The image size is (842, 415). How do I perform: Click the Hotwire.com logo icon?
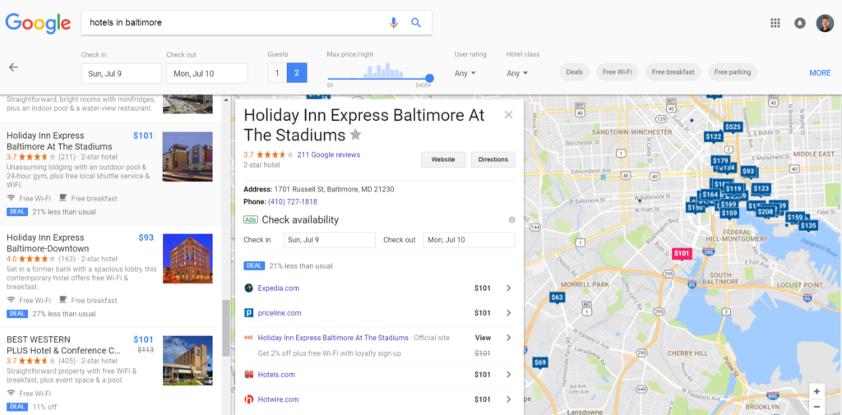pyautogui.click(x=248, y=399)
